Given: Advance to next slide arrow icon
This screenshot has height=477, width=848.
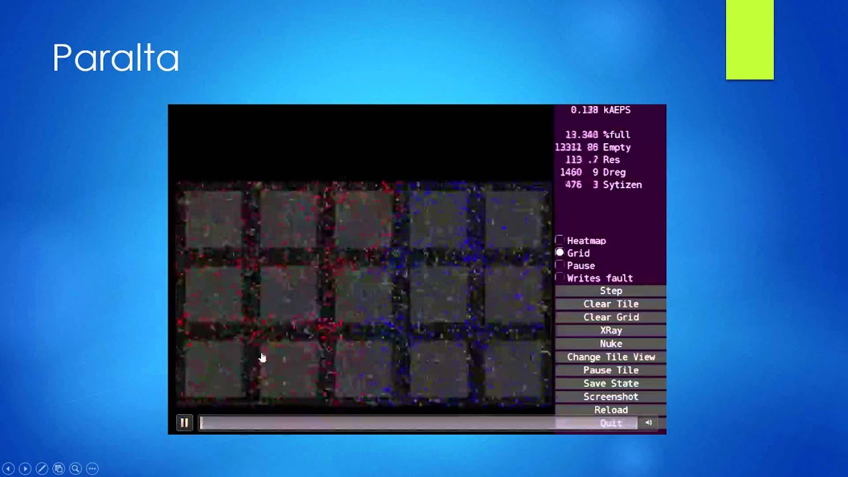Looking at the screenshot, I should click(25, 468).
